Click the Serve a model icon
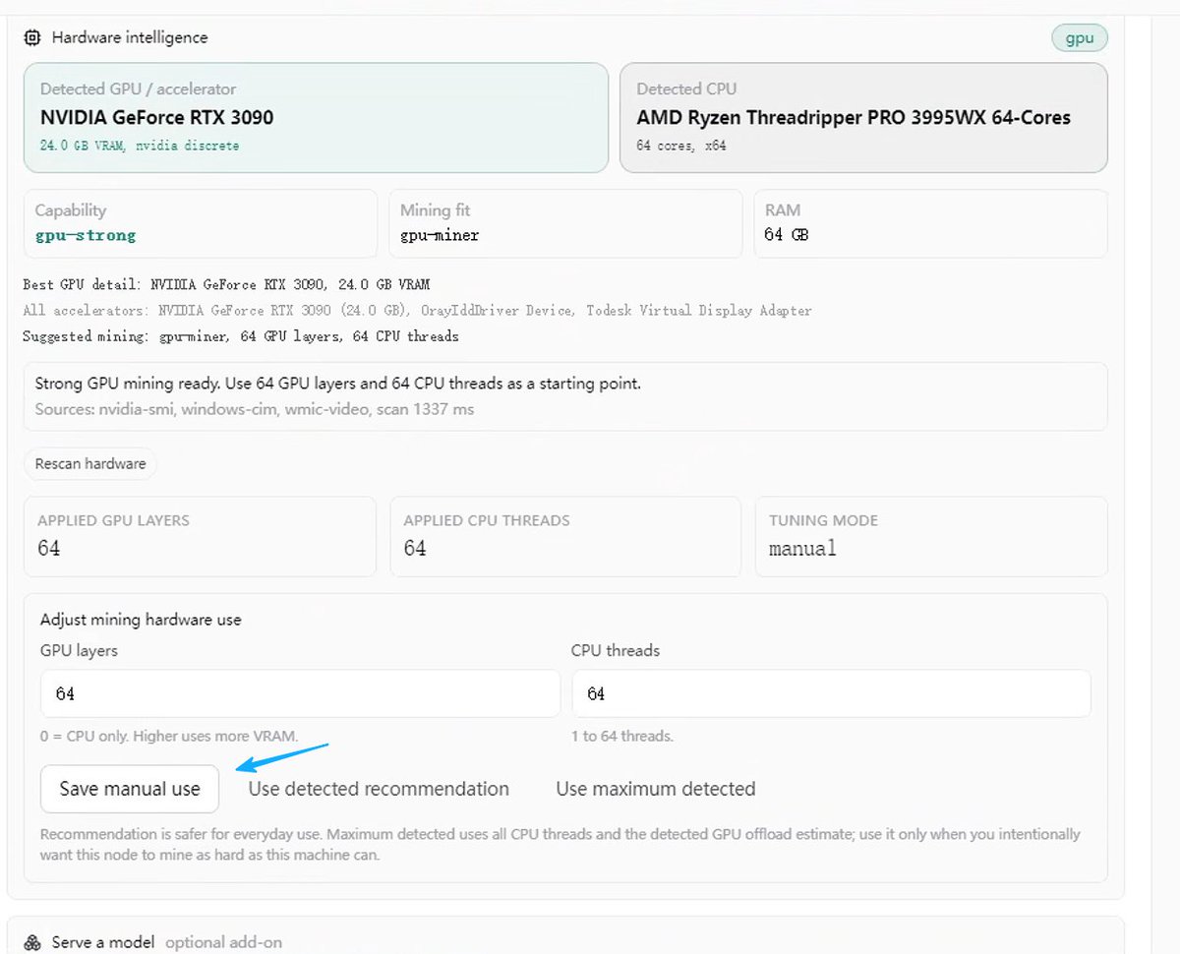This screenshot has height=954, width=1180. [x=32, y=942]
